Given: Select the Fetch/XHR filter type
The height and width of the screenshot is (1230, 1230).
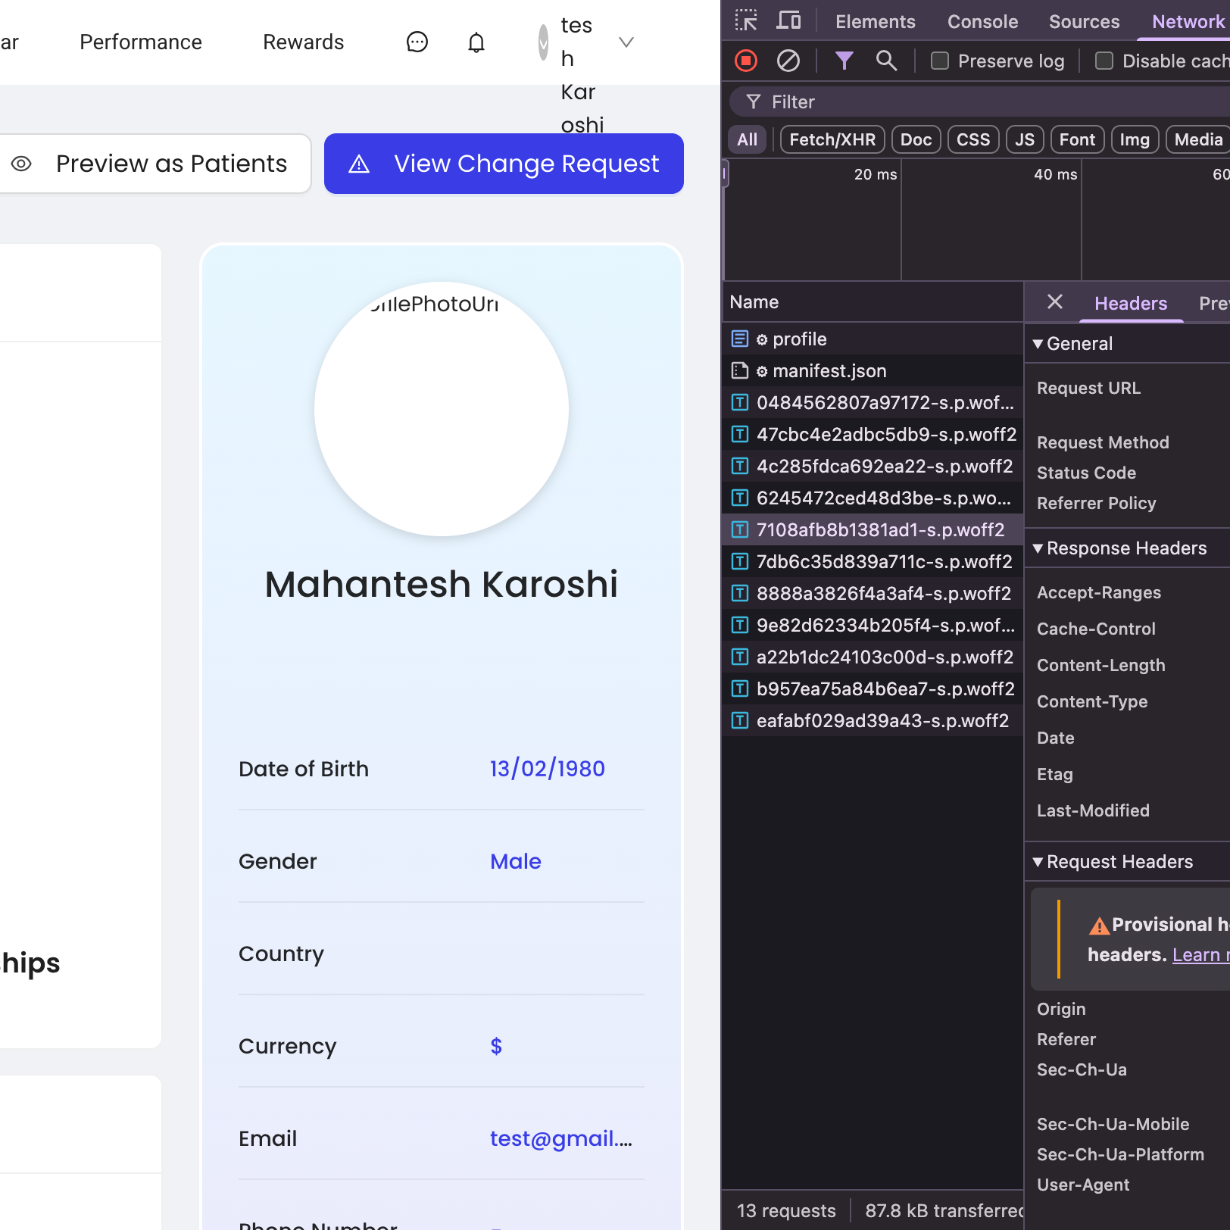Looking at the screenshot, I should [x=832, y=139].
